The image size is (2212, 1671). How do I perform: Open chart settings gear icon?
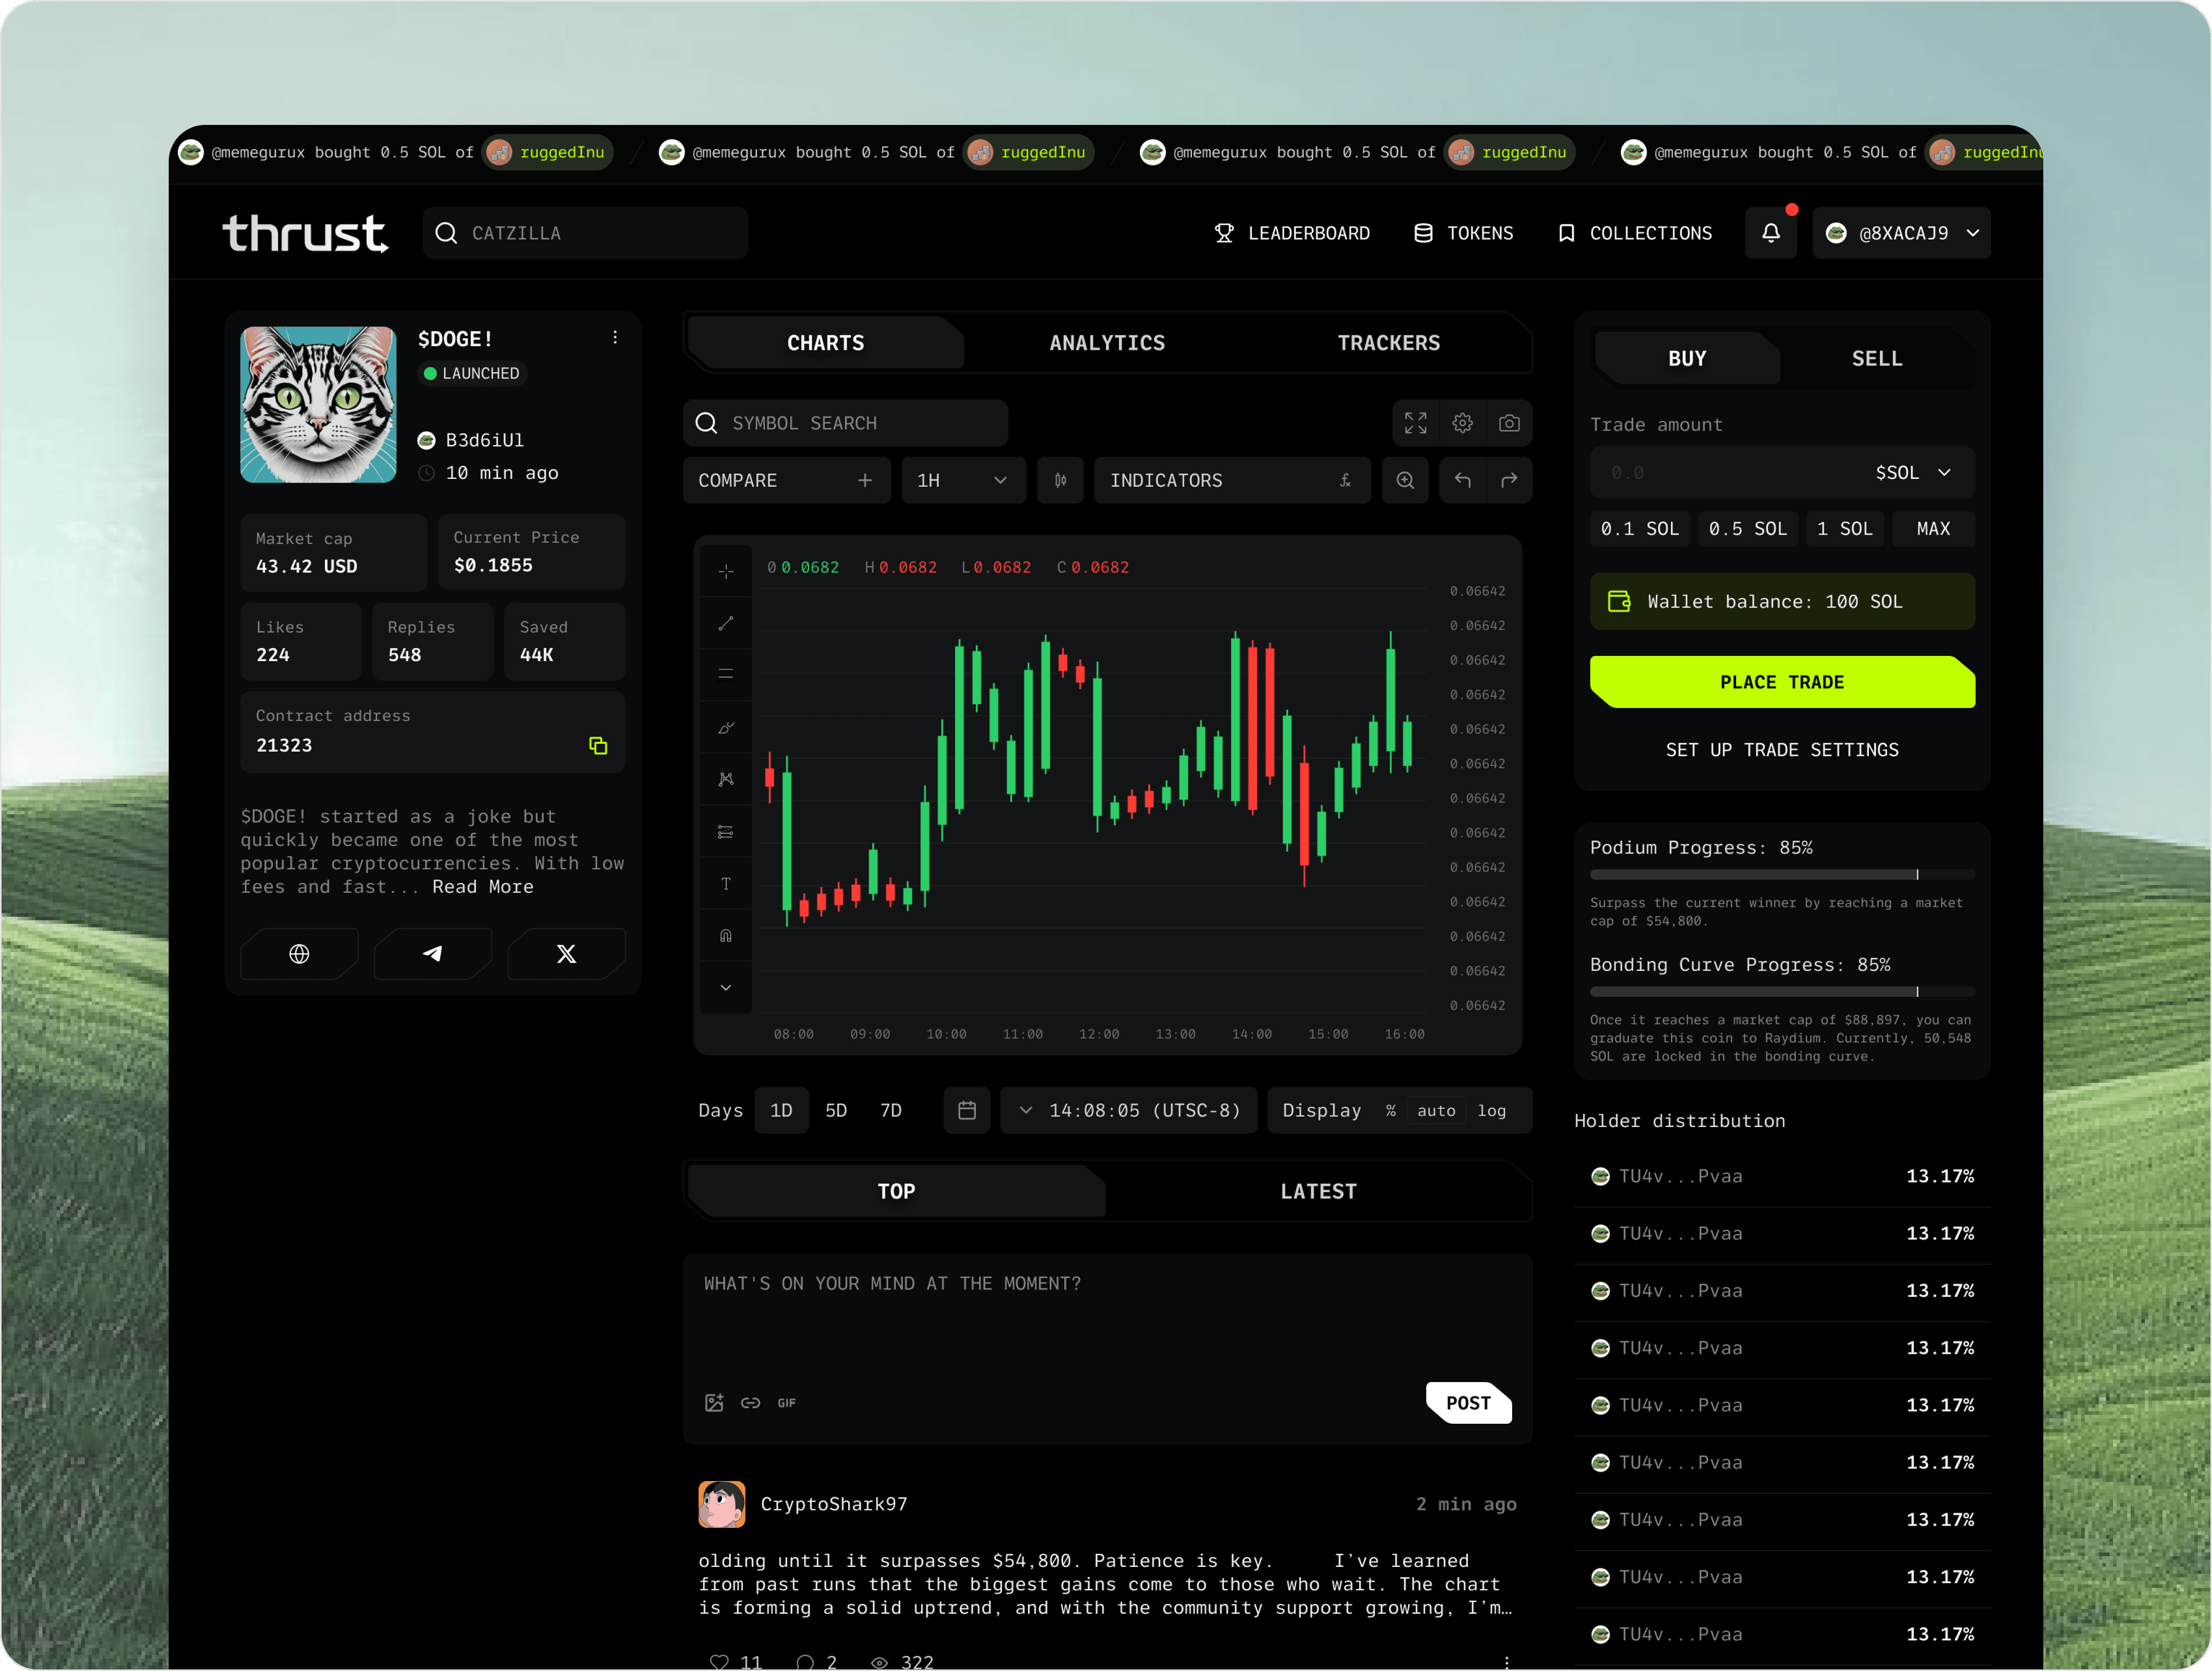coord(1462,423)
